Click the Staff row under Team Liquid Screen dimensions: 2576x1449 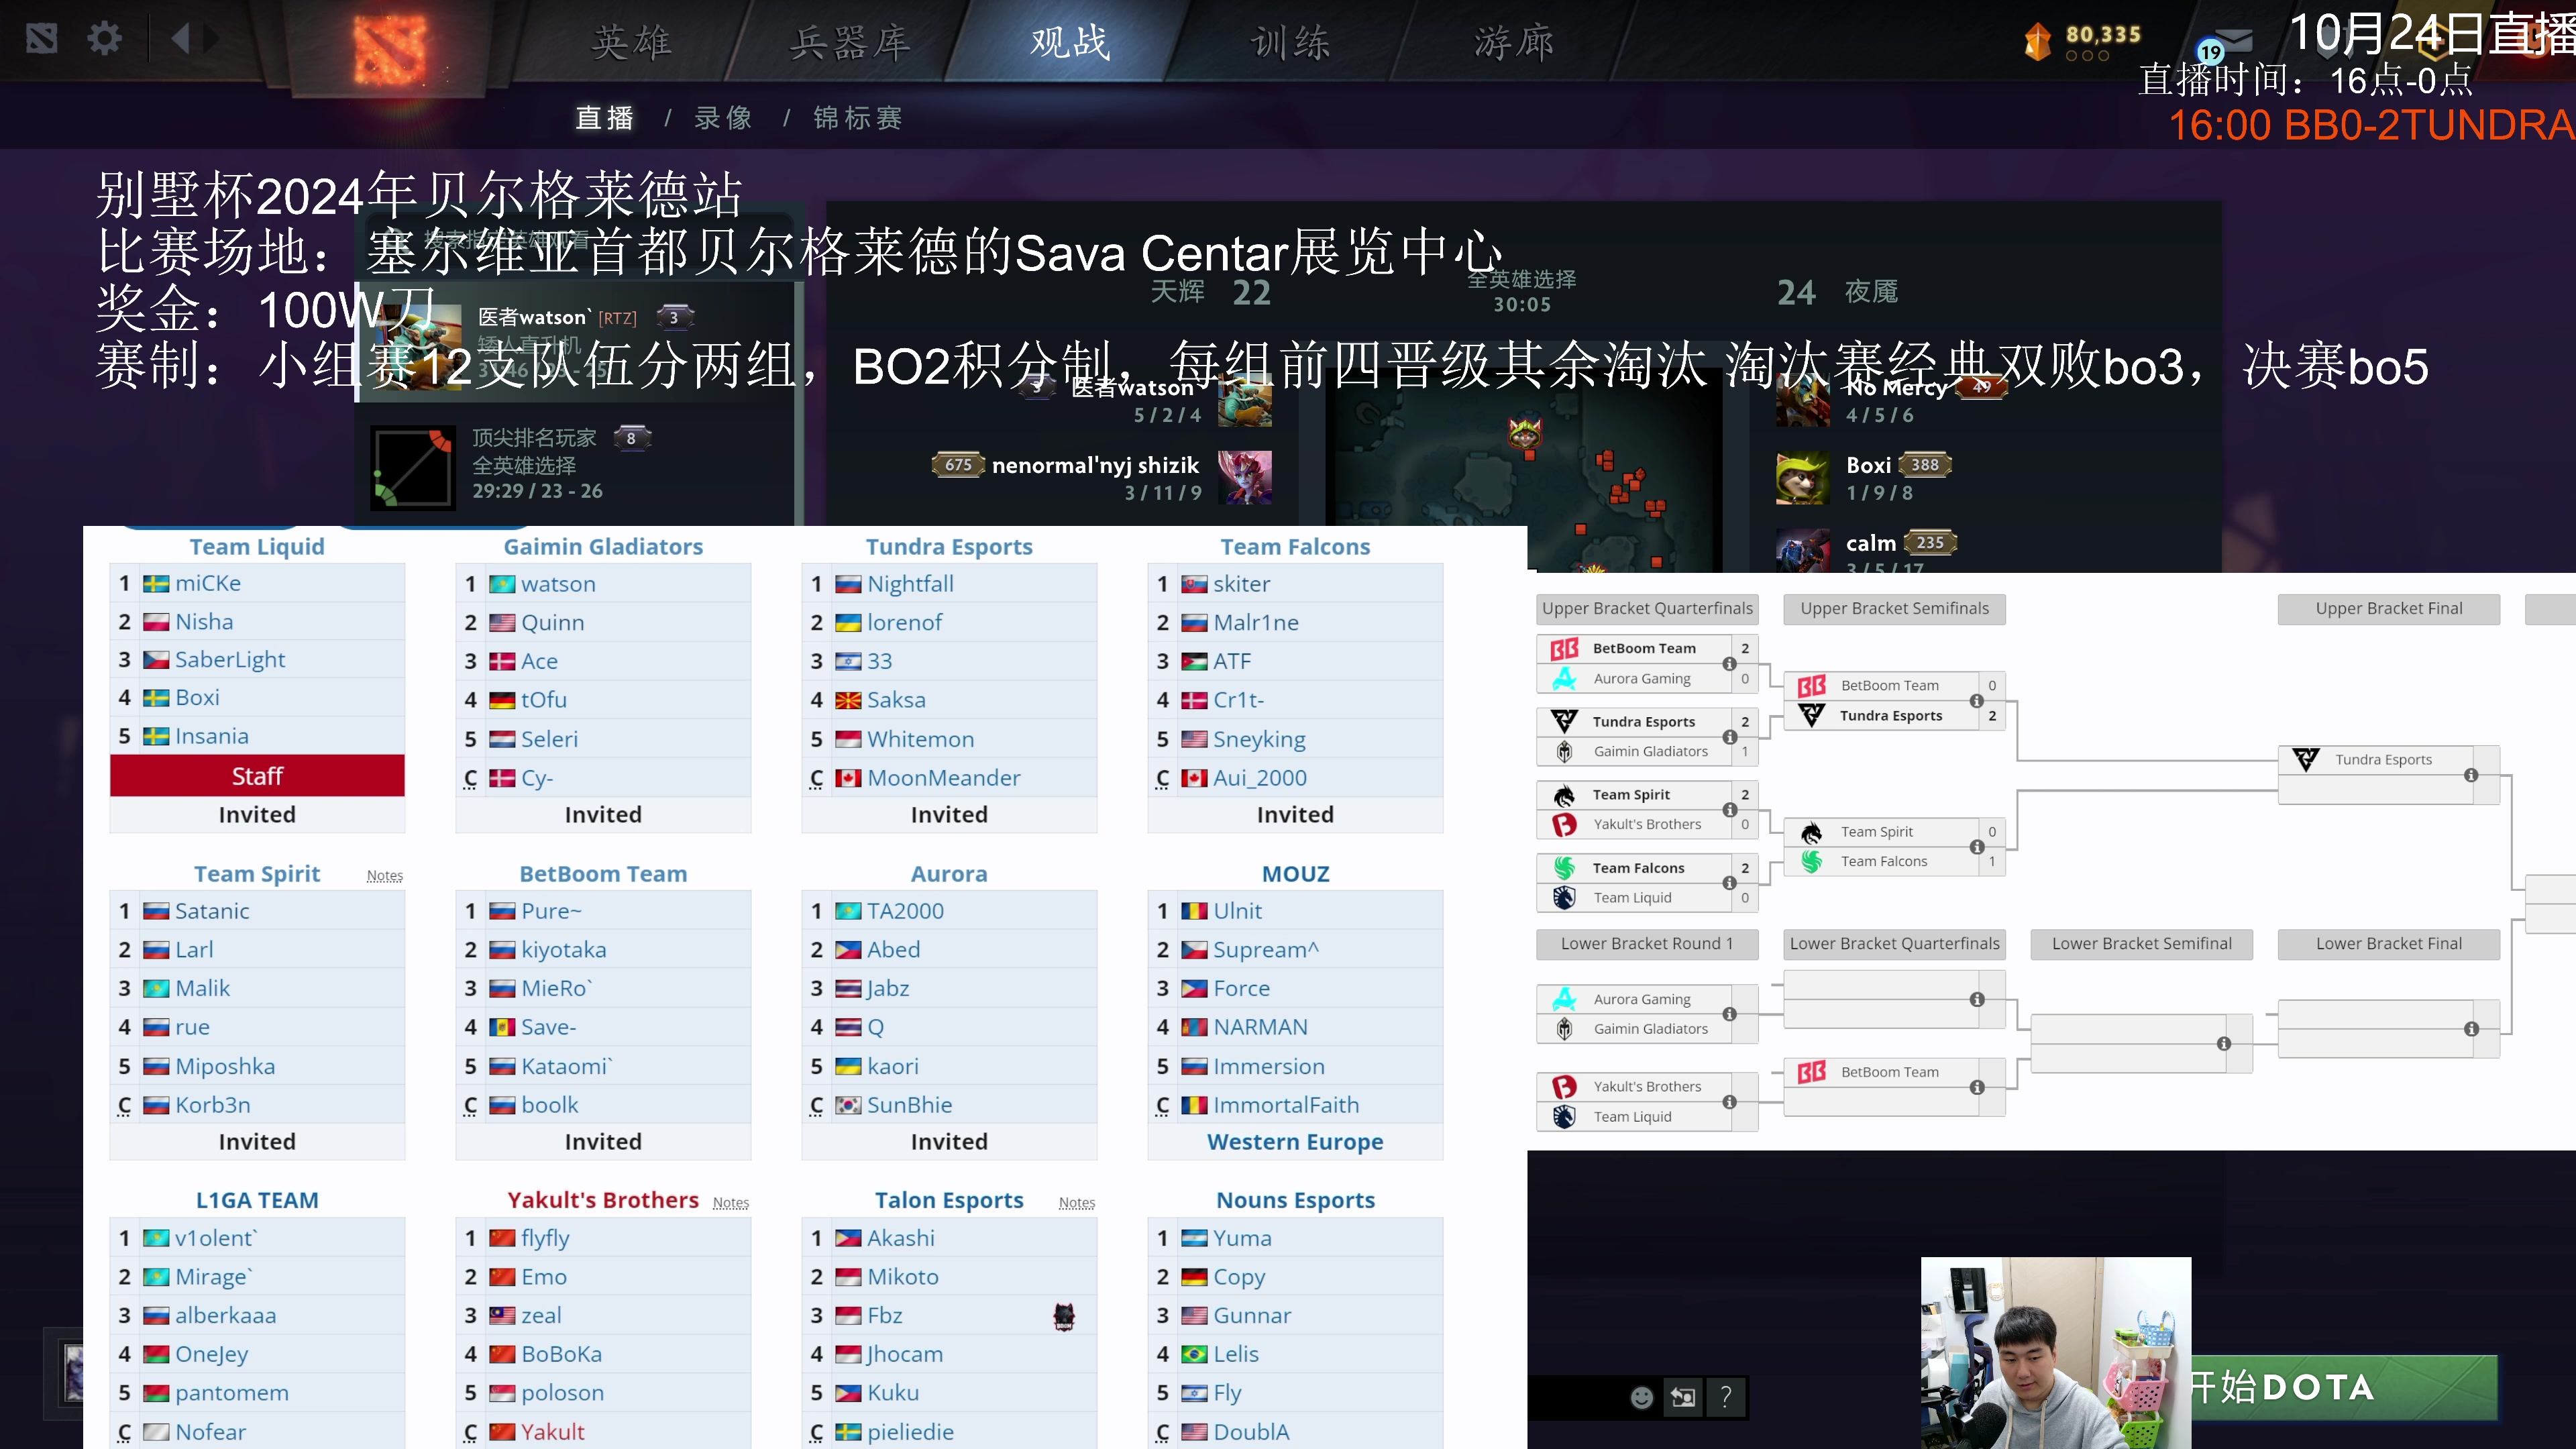tap(257, 776)
